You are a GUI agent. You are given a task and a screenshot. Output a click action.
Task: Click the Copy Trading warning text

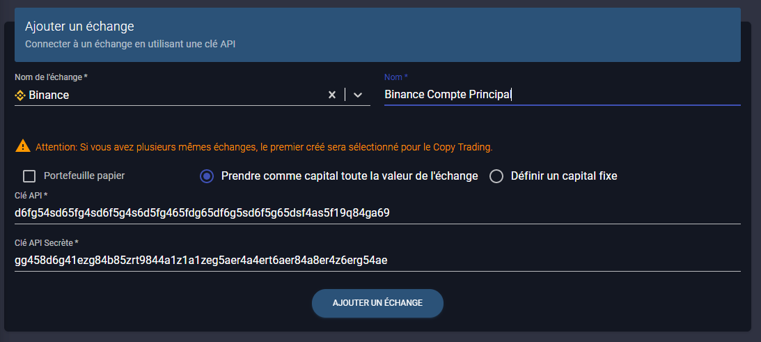pyautogui.click(x=264, y=147)
